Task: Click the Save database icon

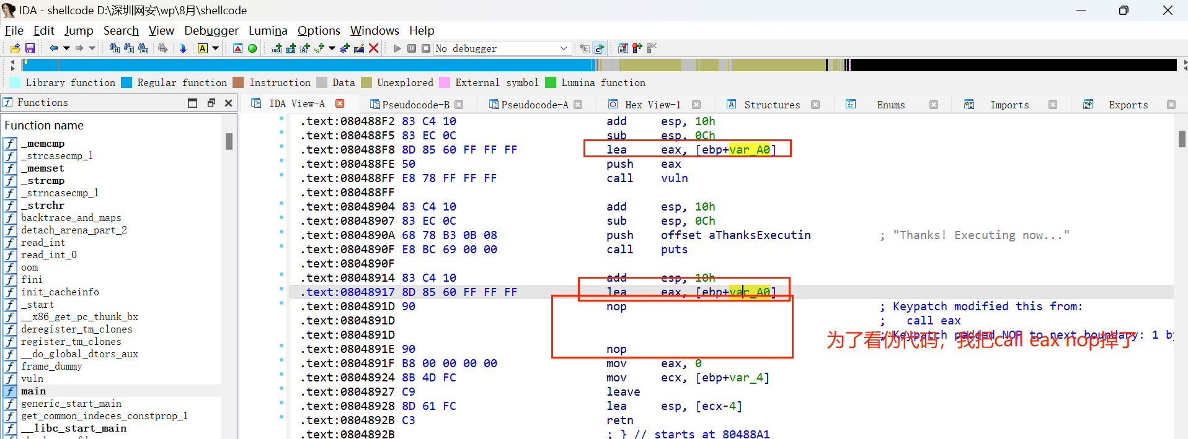Action: pos(30,48)
